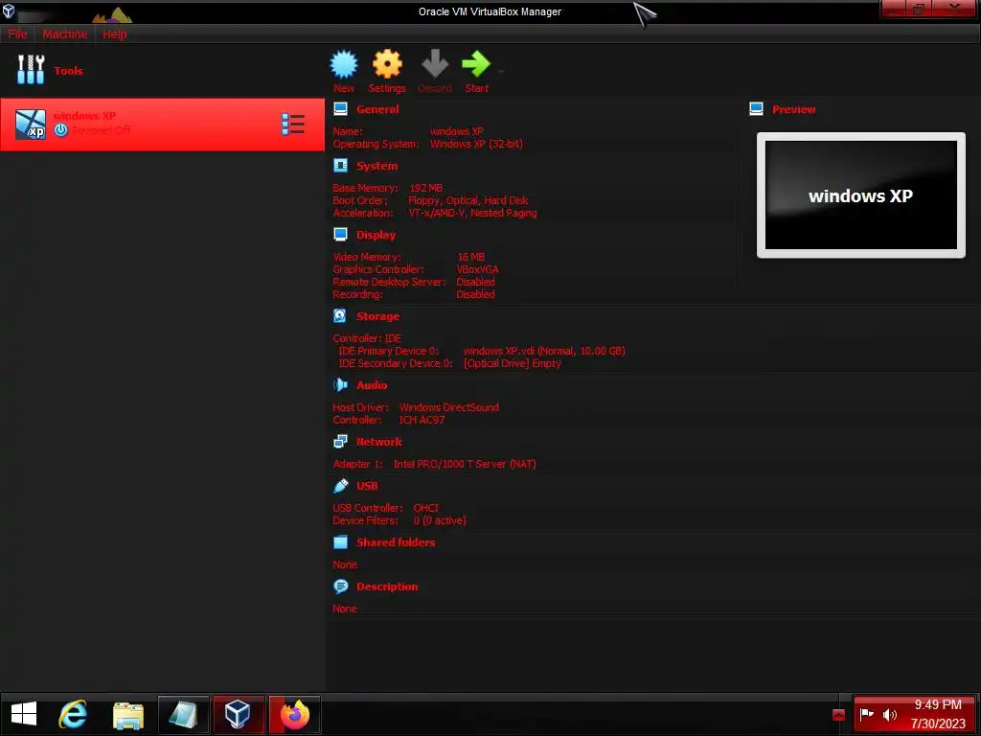Switch to VirtualBox taskbar icon

[x=238, y=714]
